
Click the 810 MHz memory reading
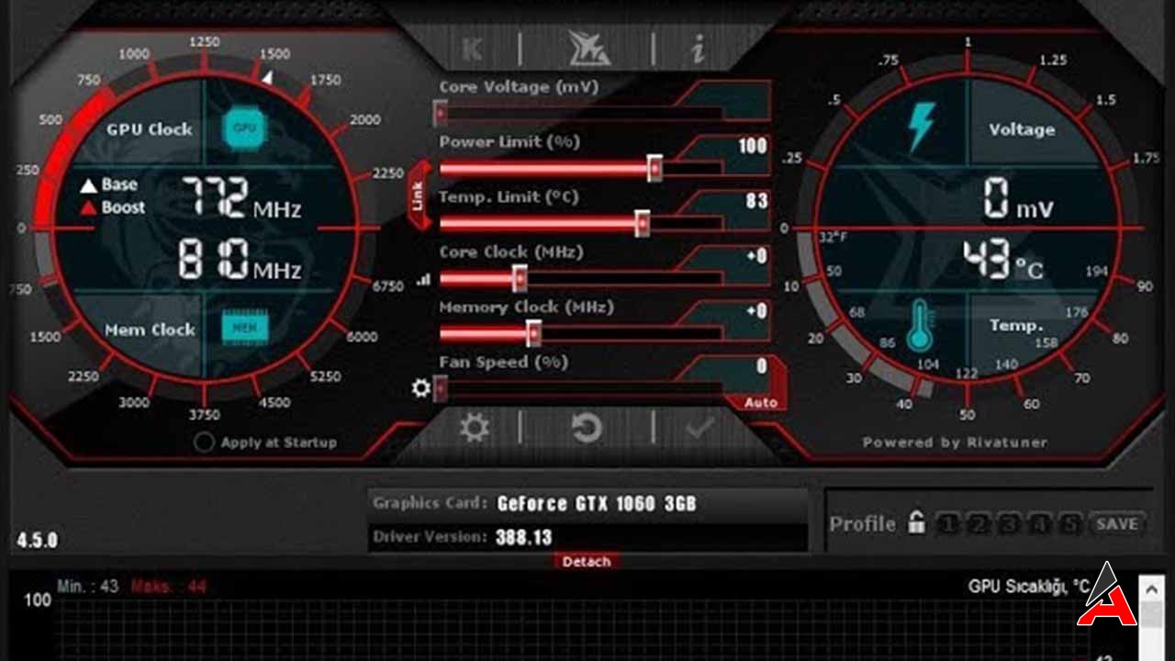point(241,259)
